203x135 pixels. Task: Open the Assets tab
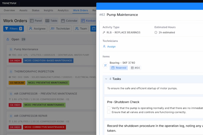tap(23, 10)
